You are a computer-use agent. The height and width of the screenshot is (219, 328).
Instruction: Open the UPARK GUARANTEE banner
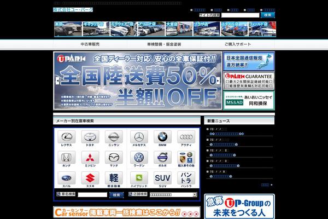click(x=249, y=80)
